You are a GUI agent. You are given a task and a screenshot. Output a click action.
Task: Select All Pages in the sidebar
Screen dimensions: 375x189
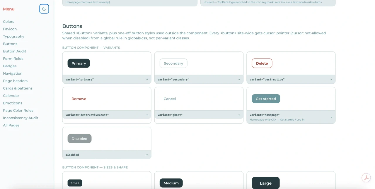click(11, 125)
